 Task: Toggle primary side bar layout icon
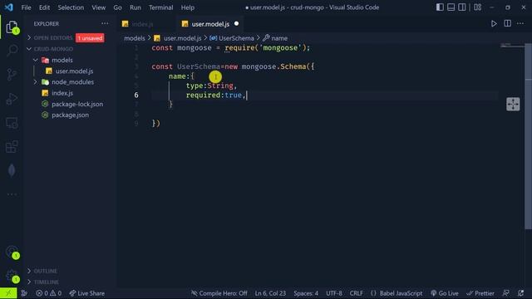pyautogui.click(x=440, y=7)
